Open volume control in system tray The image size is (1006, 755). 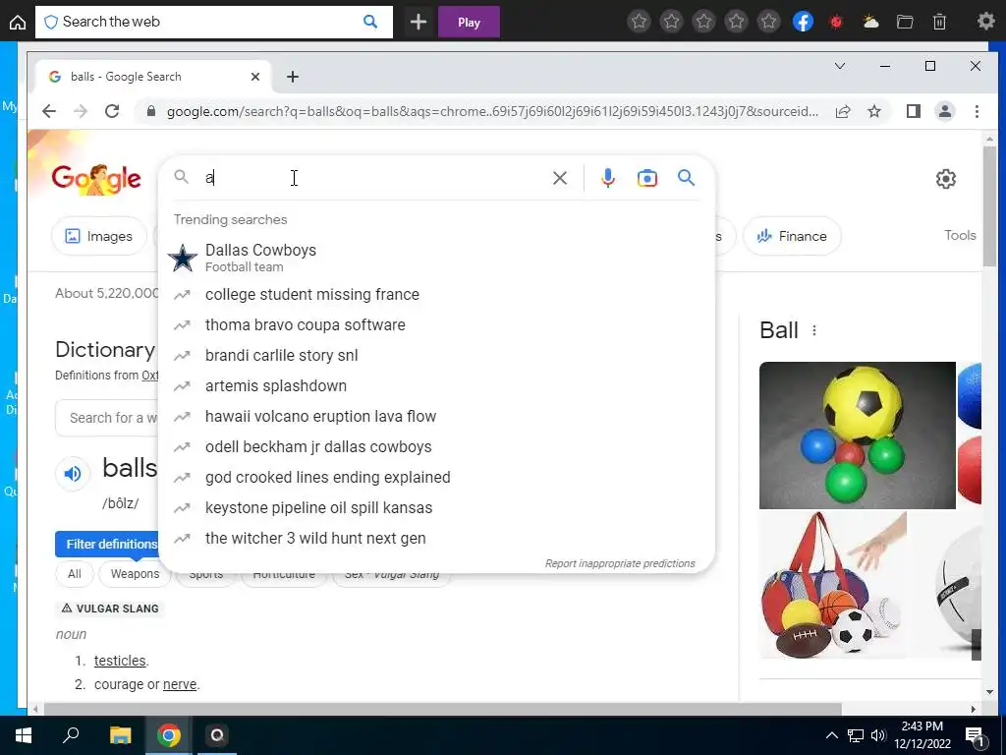(878, 735)
